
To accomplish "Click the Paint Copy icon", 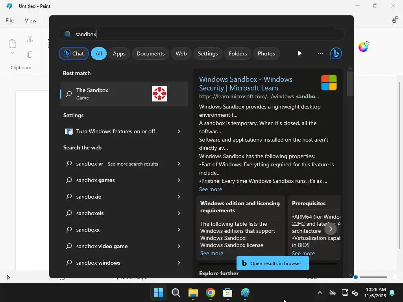I will pyautogui.click(x=30, y=54).
